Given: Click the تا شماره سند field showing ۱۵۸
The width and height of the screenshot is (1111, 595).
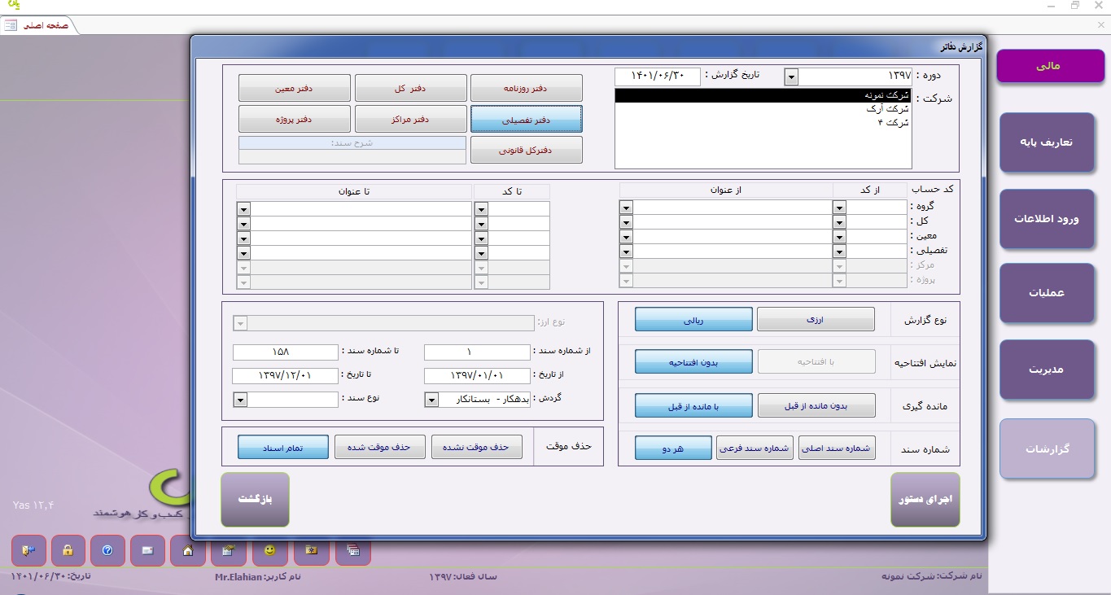Looking at the screenshot, I should pyautogui.click(x=285, y=352).
